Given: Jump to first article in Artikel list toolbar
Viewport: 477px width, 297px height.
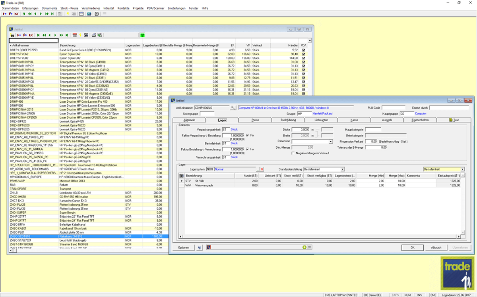Looking at the screenshot, I should pyautogui.click(x=38, y=35).
